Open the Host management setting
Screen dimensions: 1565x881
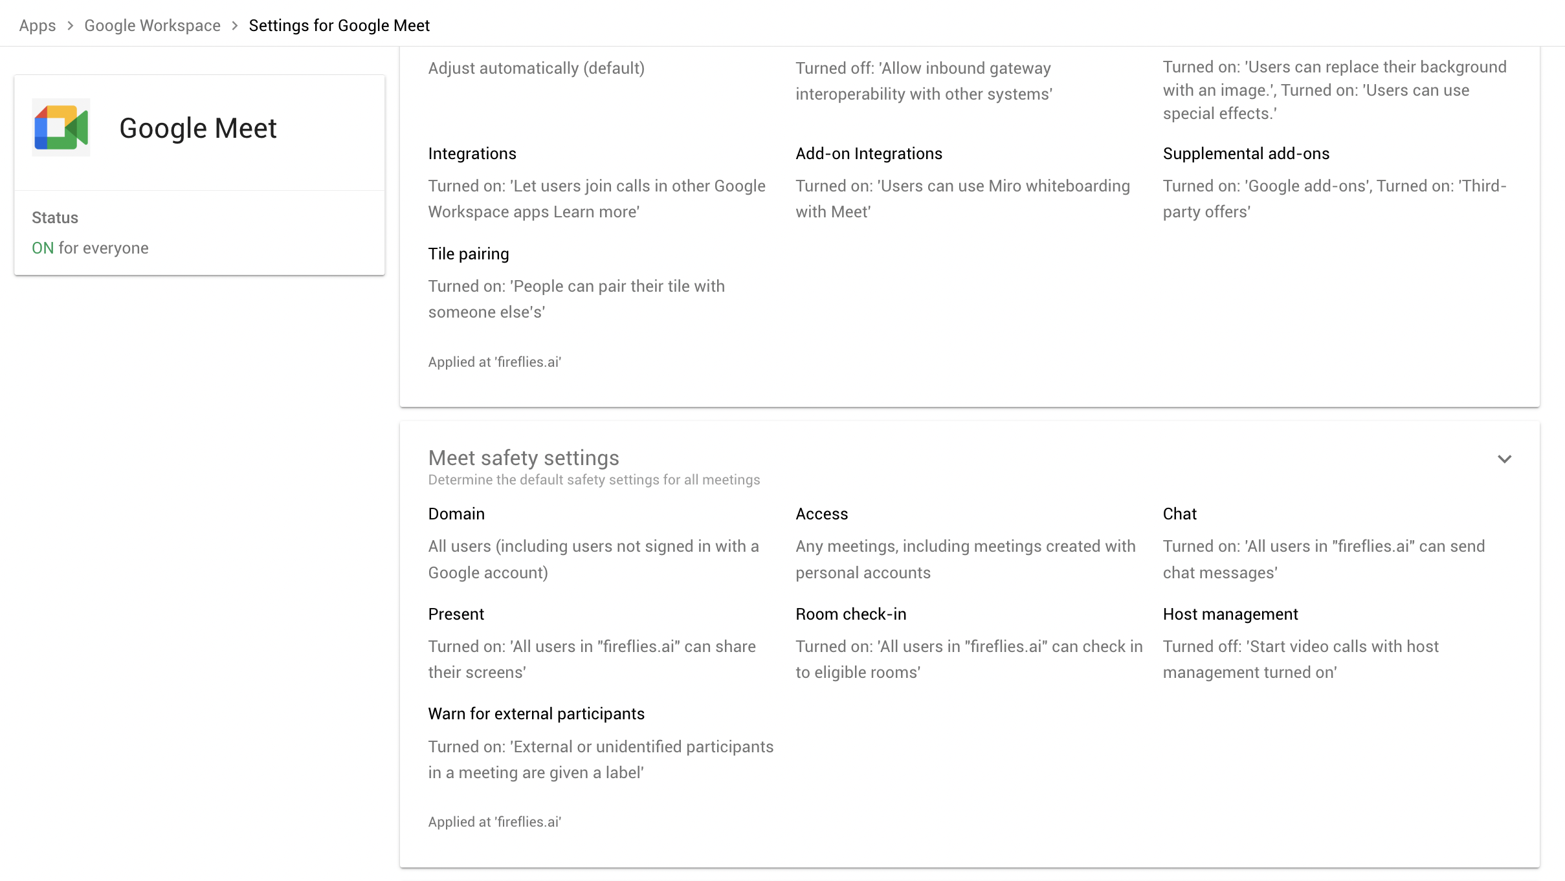1230,613
